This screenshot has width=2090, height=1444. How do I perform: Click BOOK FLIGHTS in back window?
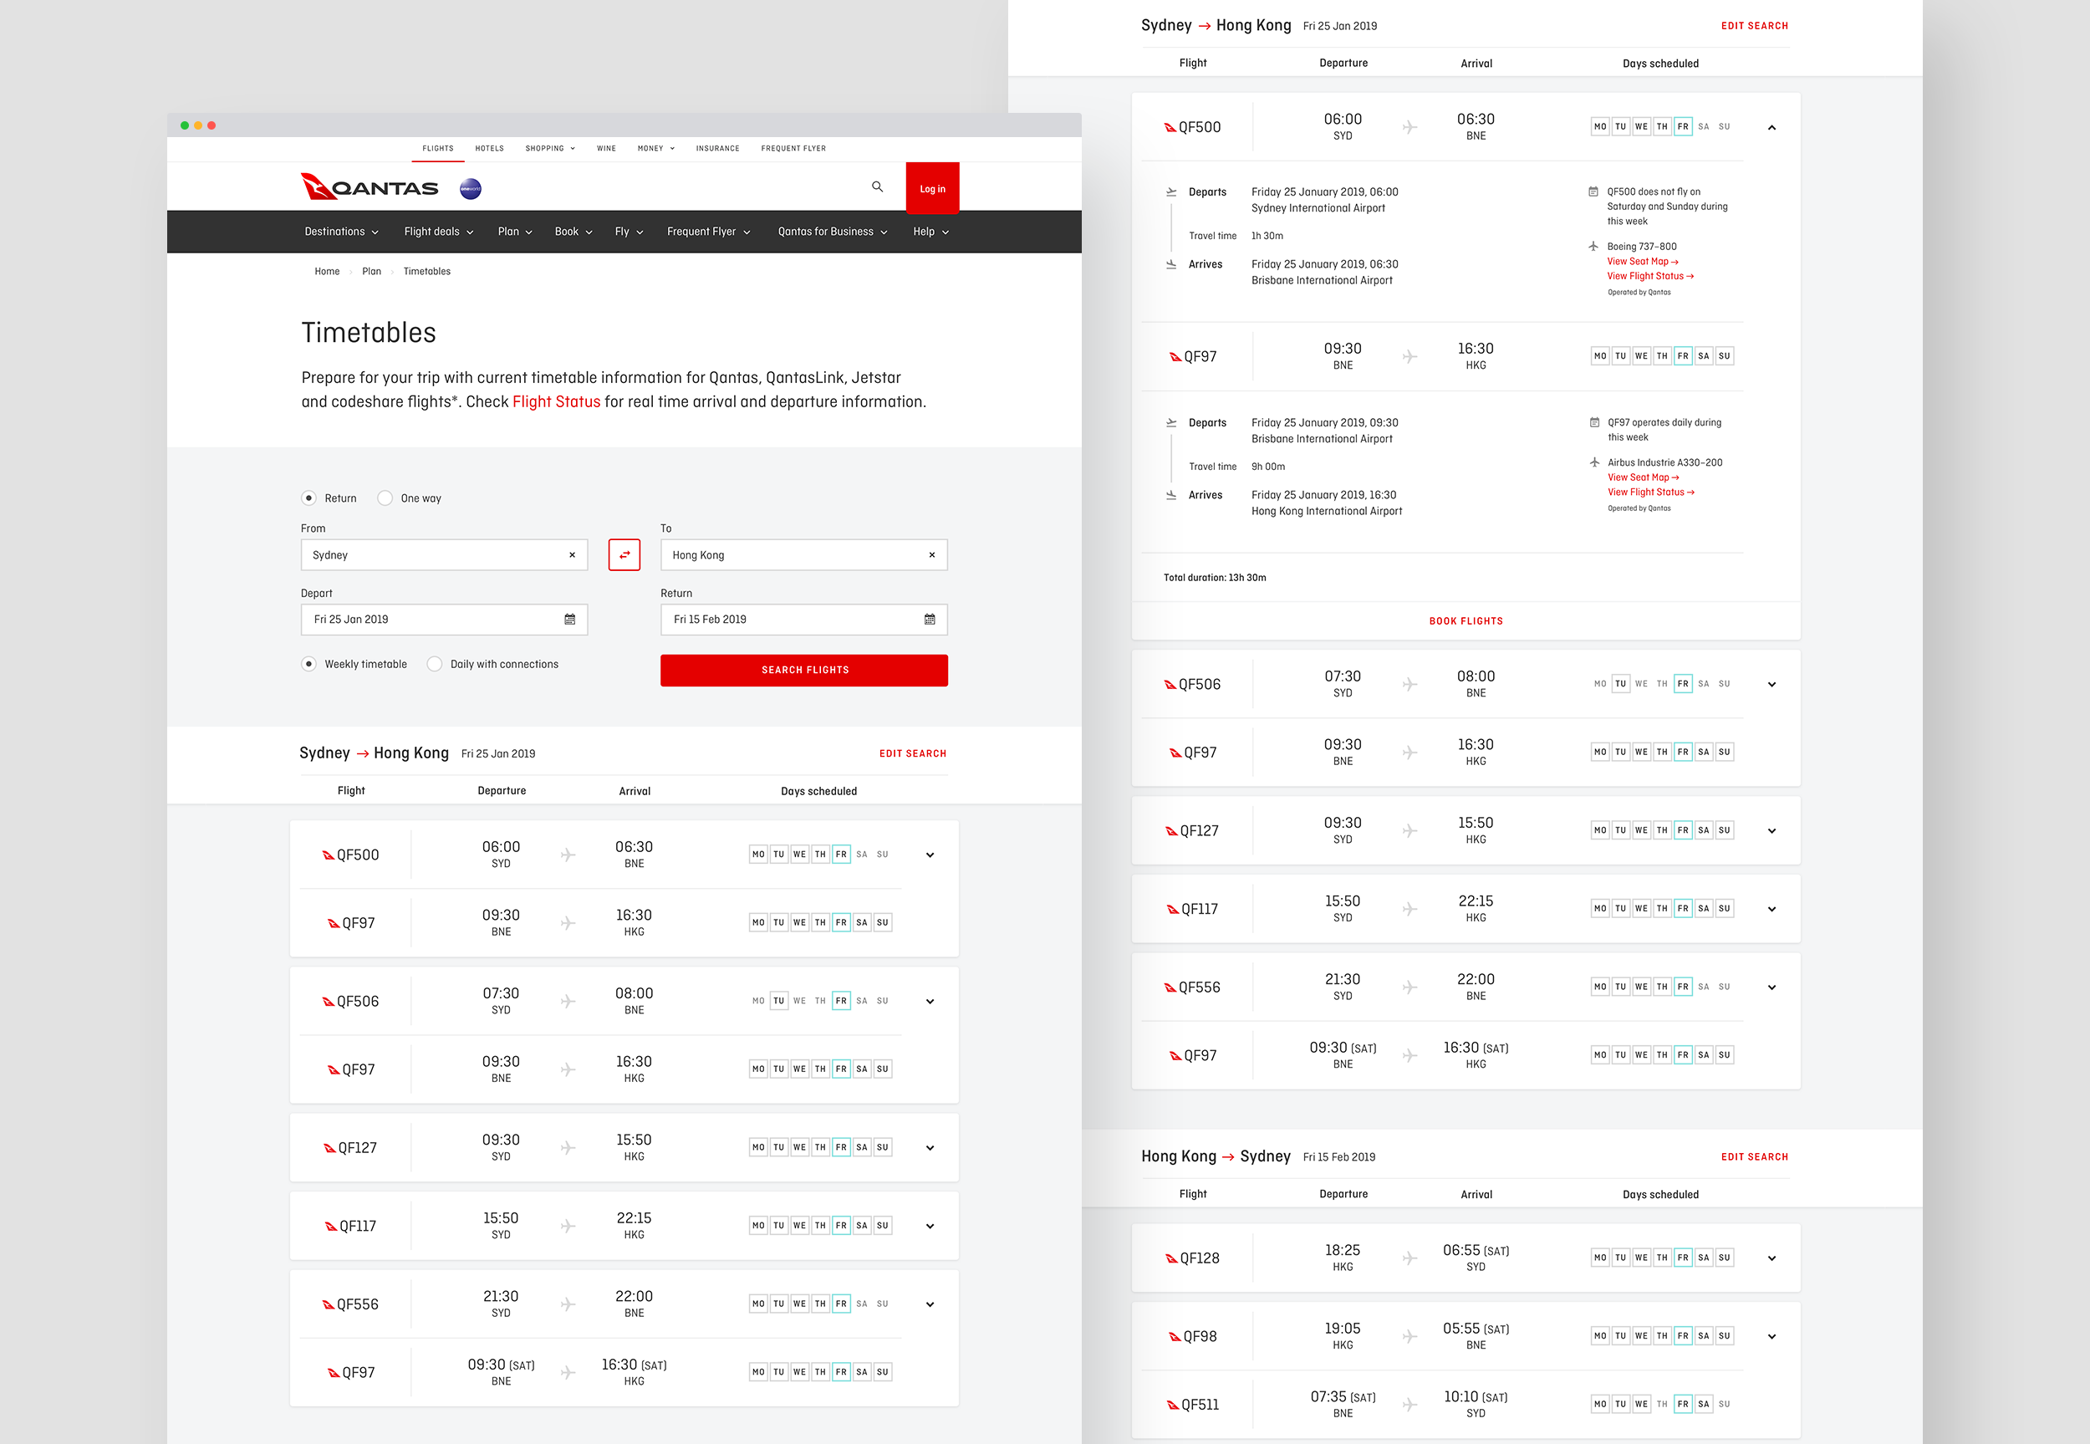1466,620
